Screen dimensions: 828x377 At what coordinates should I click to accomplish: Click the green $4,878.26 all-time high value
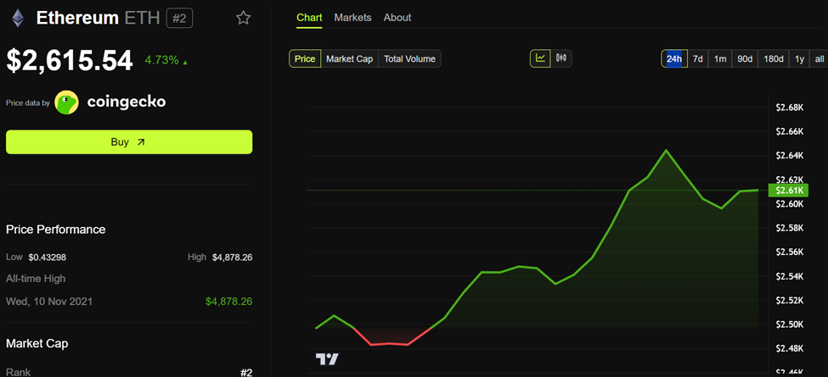pos(228,302)
